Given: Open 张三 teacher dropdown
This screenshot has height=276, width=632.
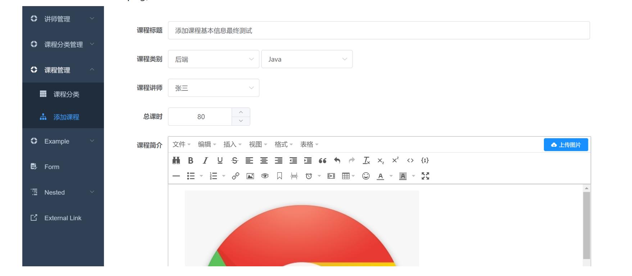Looking at the screenshot, I should [214, 88].
